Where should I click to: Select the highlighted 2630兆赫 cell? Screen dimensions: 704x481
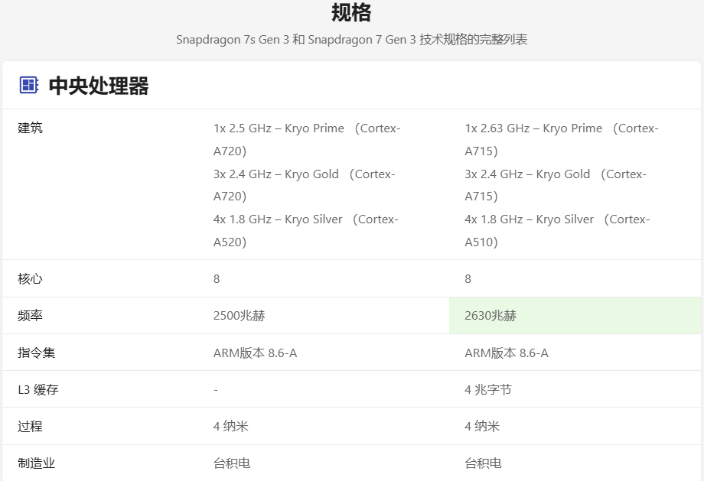pos(575,315)
